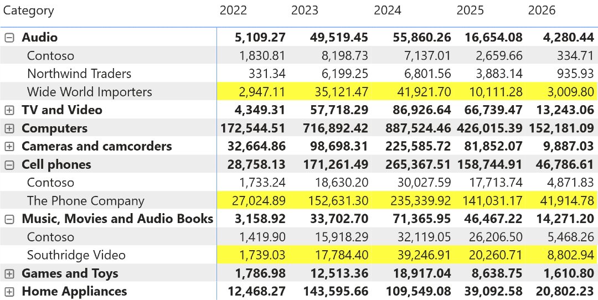Expand the Cameras and camcorders category
This screenshot has width=598, height=300.
click(x=9, y=146)
